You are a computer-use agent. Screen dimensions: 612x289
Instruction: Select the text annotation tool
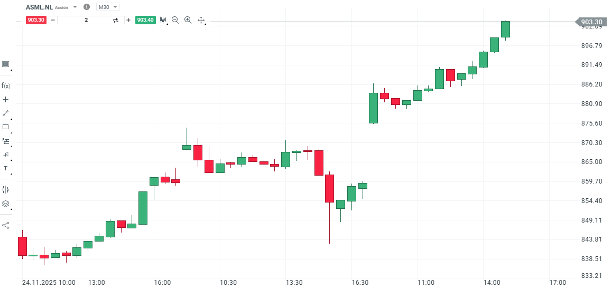tap(6, 168)
